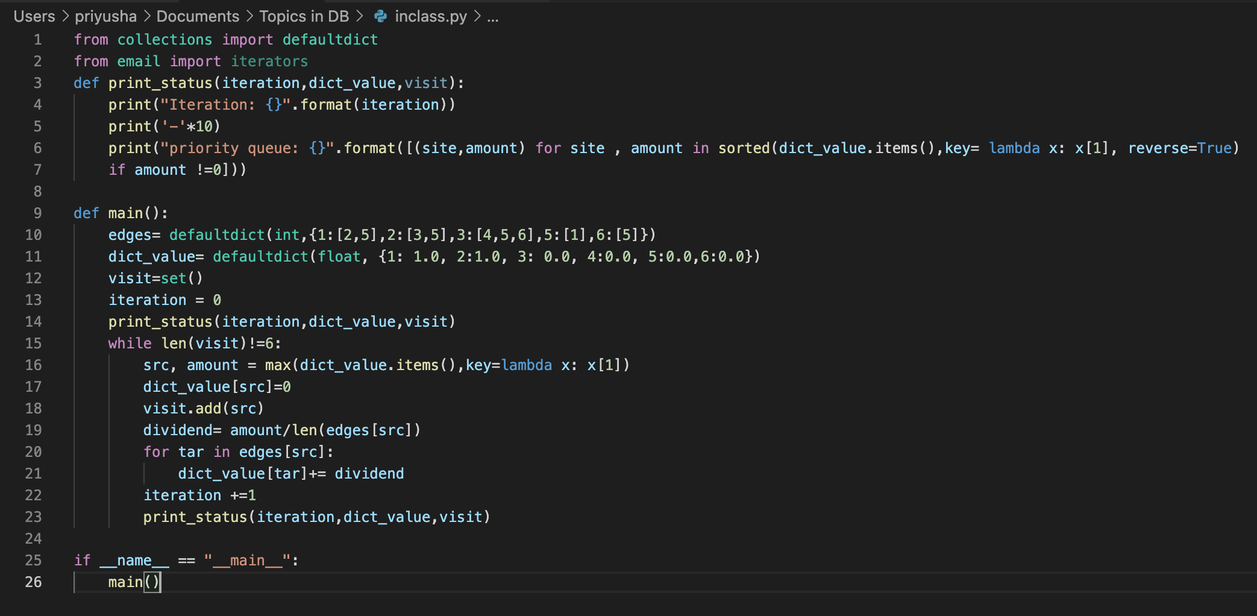Click line number 15 beside the while loop
The width and height of the screenshot is (1257, 616).
point(34,344)
